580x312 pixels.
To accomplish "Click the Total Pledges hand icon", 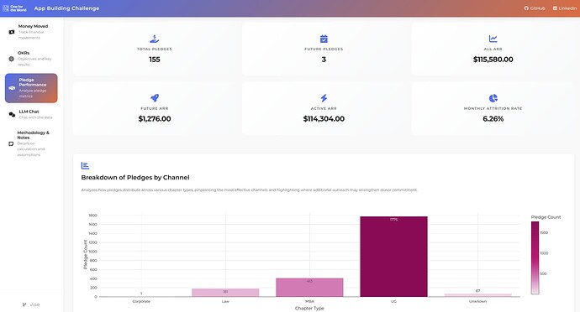I will coord(155,39).
